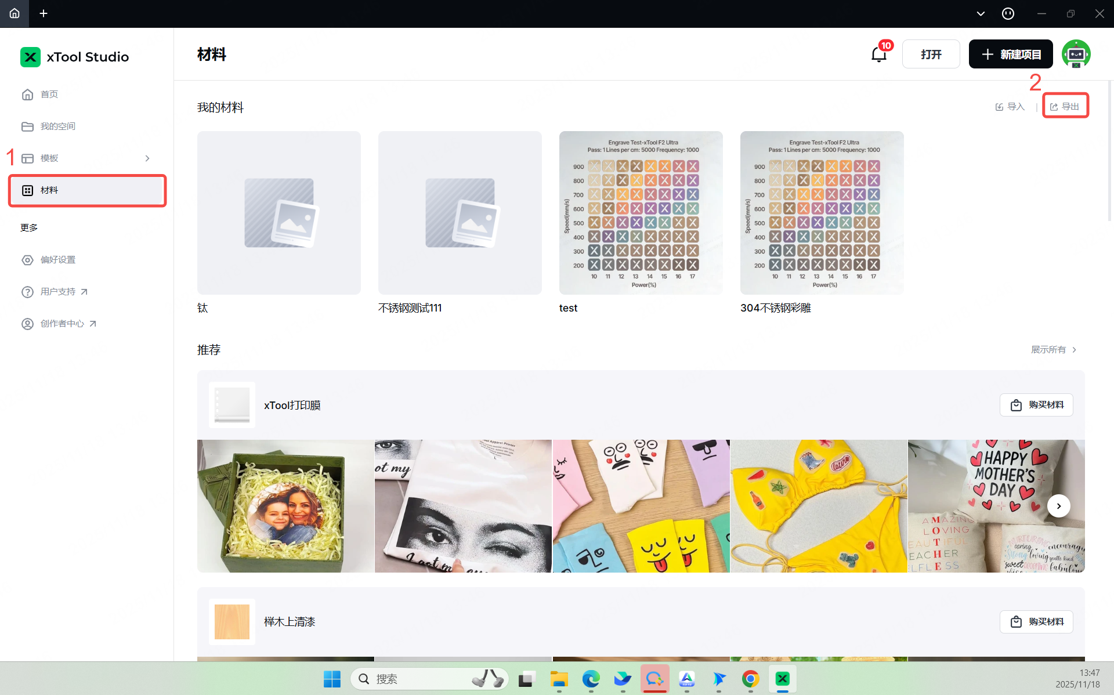Image resolution: width=1114 pixels, height=695 pixels.
Task: Open 我的空间 in the sidebar
Action: click(57, 126)
